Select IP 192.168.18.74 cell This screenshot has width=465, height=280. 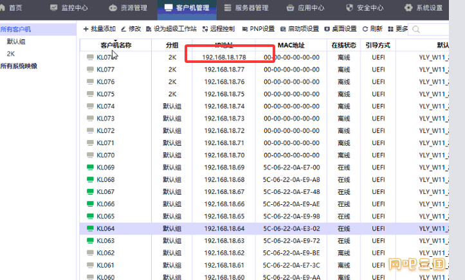click(x=224, y=106)
